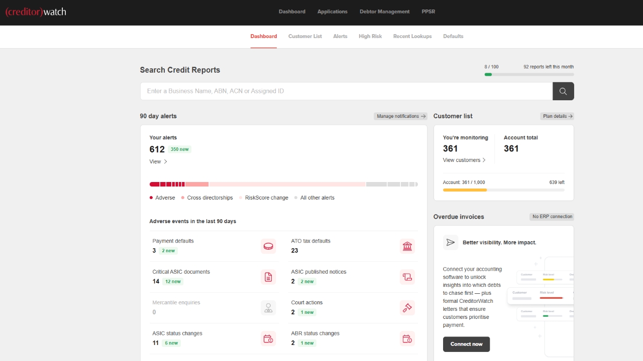
Task: Click the 2 new badge under Payment defaults
Action: coord(168,251)
